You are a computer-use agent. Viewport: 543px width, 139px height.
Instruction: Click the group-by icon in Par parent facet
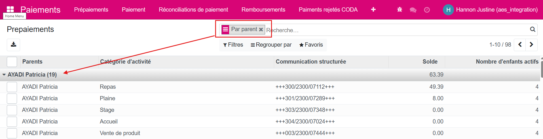[225, 29]
